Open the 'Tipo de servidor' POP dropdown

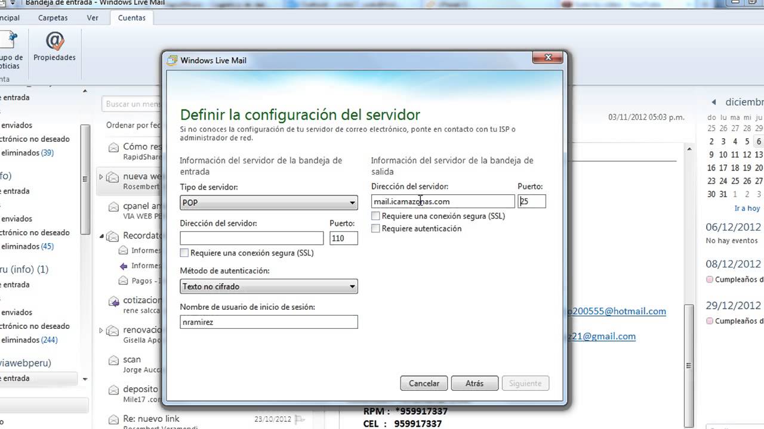(x=269, y=203)
